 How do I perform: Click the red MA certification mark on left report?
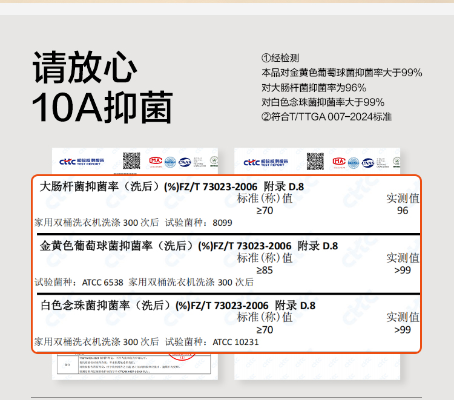click(x=154, y=162)
